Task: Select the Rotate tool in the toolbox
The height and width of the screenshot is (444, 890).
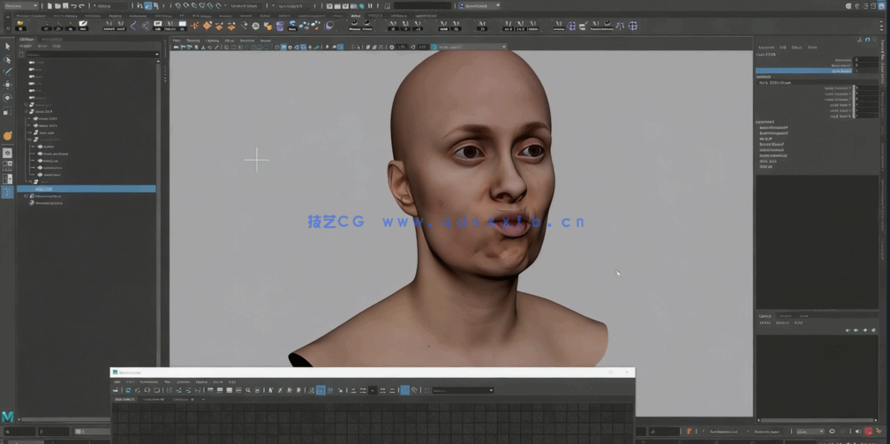Action: coord(7,98)
